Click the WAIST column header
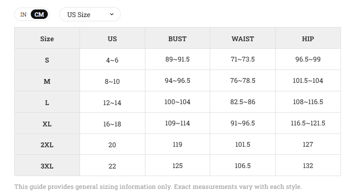The width and height of the screenshot is (349, 195). (242, 39)
